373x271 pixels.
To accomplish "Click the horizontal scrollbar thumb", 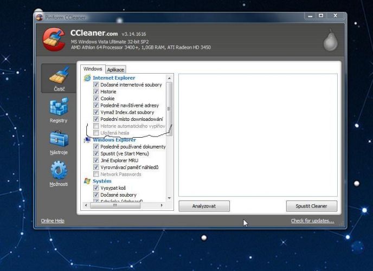I will click(115, 205).
